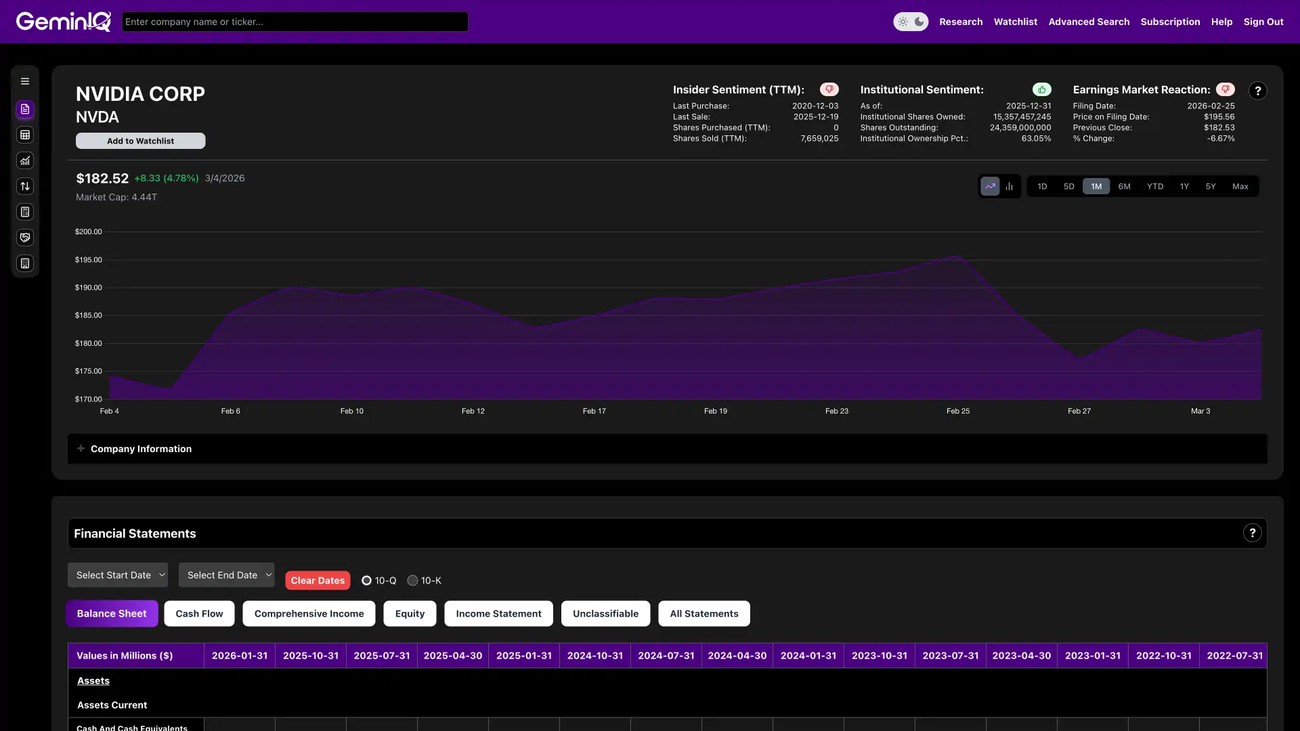This screenshot has width=1300, height=731.
Task: Open the Financial Statements help icon
Action: tap(1252, 533)
